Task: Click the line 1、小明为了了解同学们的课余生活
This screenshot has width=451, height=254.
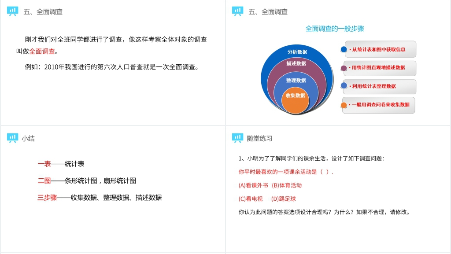Action: point(311,158)
